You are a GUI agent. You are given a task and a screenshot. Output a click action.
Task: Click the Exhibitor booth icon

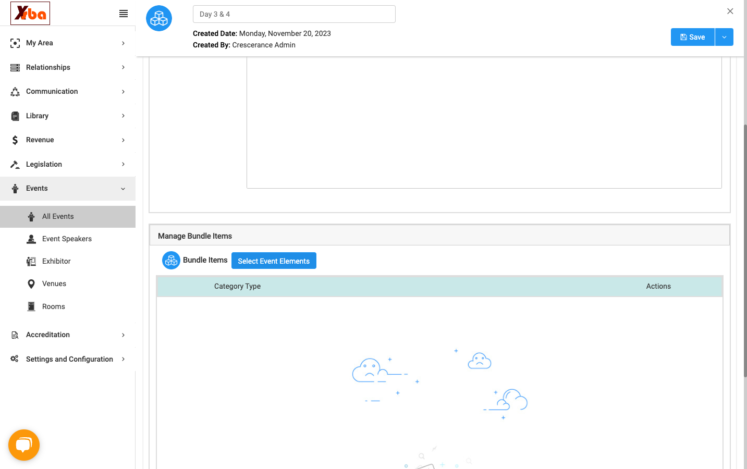pos(31,262)
